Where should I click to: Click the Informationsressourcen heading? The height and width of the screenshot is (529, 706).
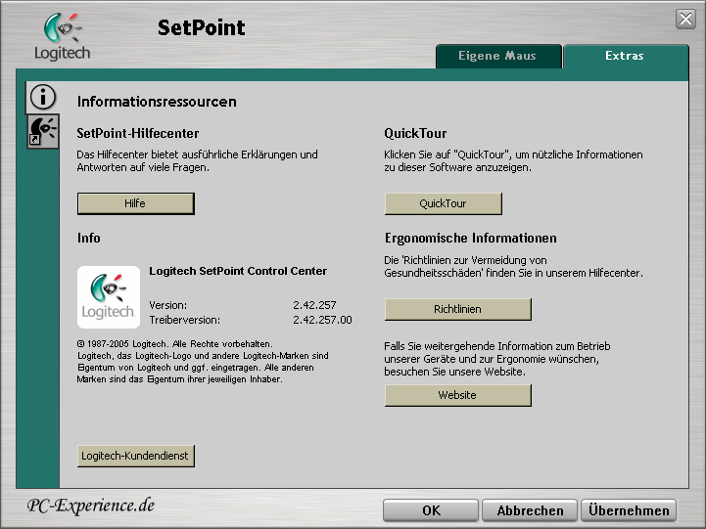pyautogui.click(x=157, y=102)
